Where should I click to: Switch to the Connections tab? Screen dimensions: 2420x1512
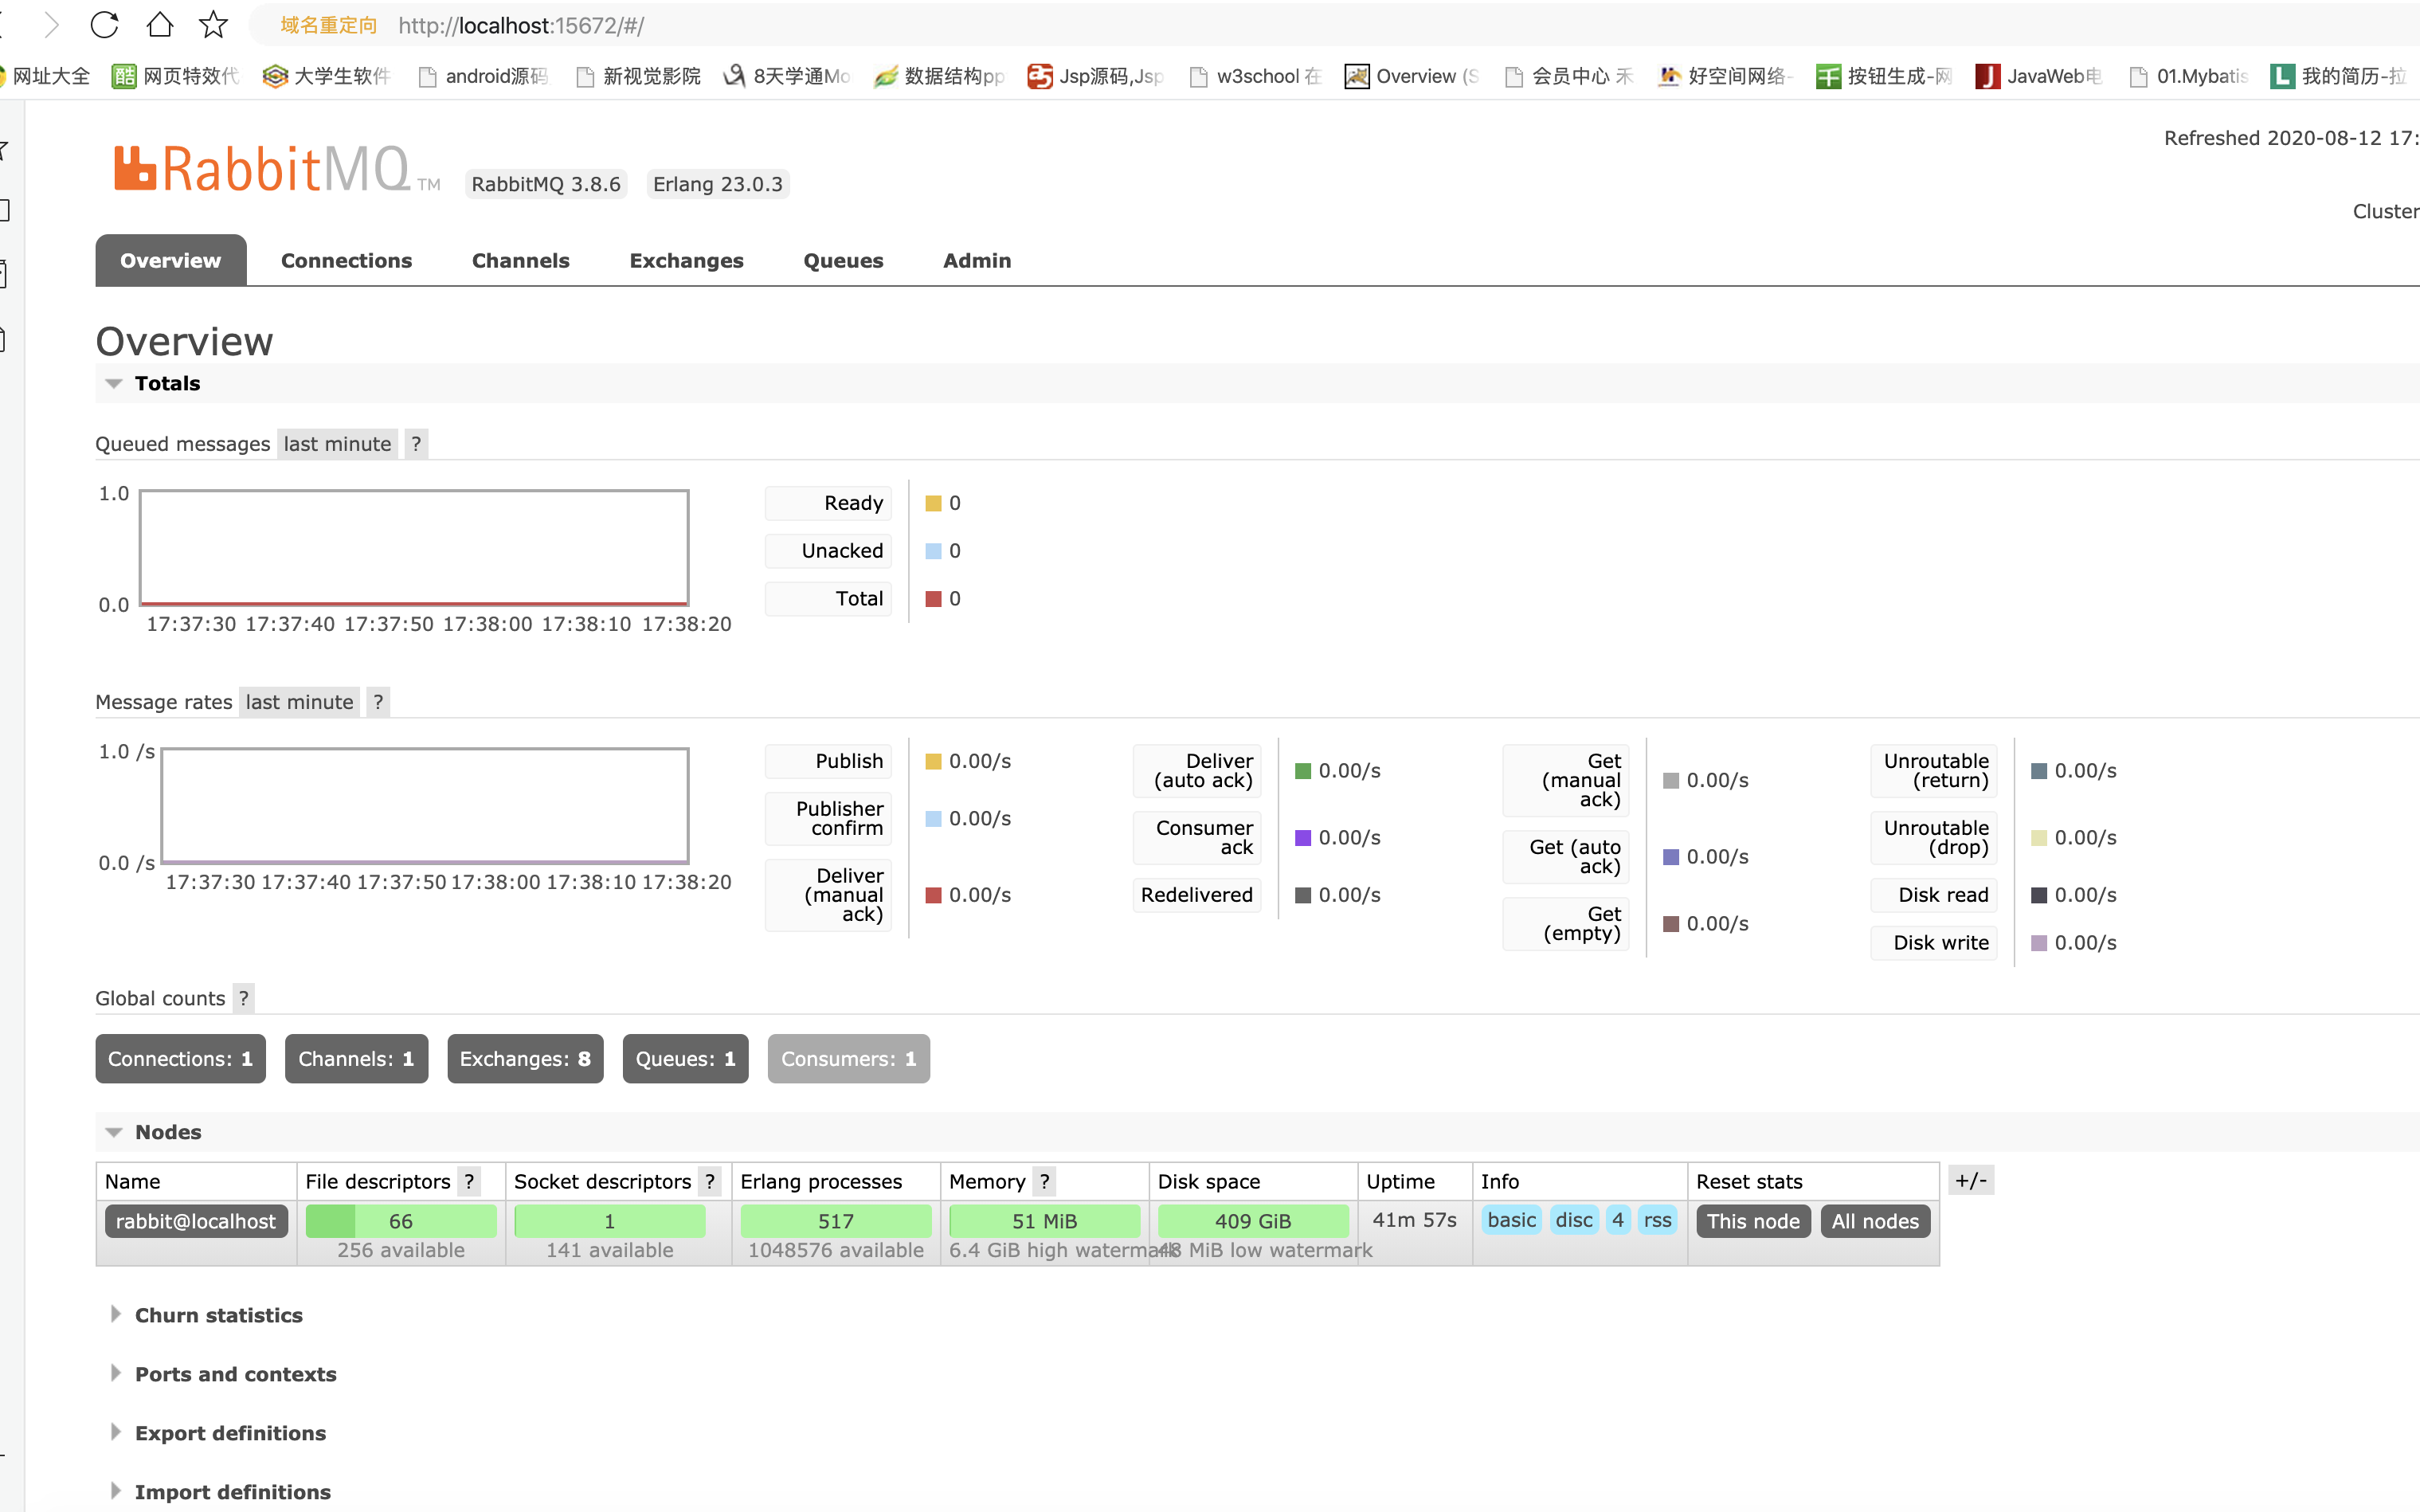346,260
